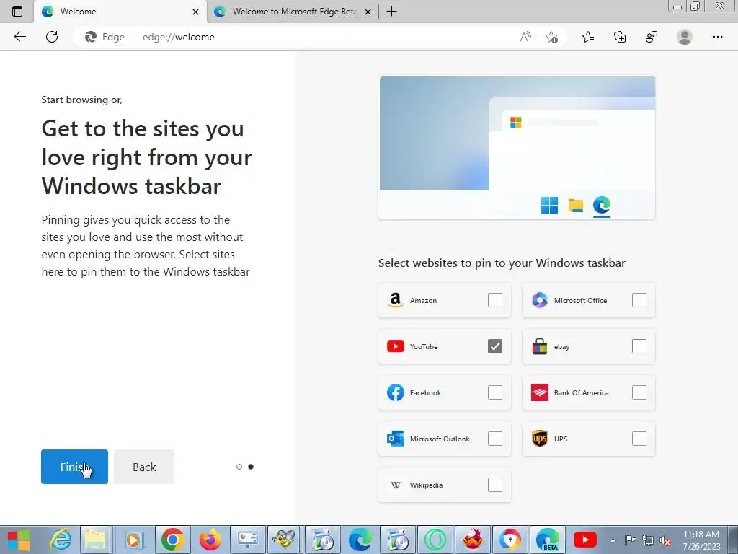738x554 pixels.
Task: Uncheck the YouTube pin checkbox
Action: pos(494,346)
